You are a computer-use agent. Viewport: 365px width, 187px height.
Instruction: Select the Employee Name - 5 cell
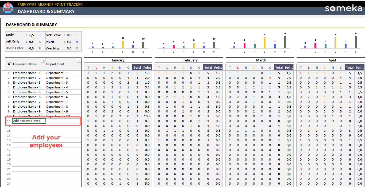27,92
